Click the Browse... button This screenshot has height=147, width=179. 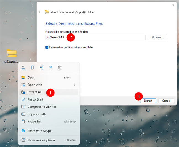point(157,37)
